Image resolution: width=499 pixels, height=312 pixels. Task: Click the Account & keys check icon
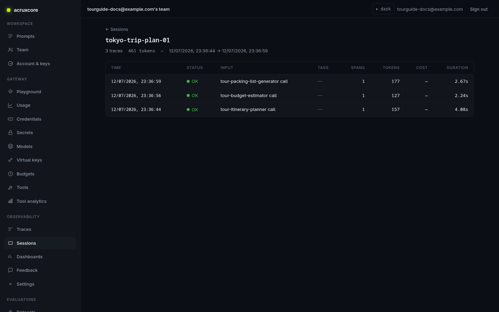[10, 64]
